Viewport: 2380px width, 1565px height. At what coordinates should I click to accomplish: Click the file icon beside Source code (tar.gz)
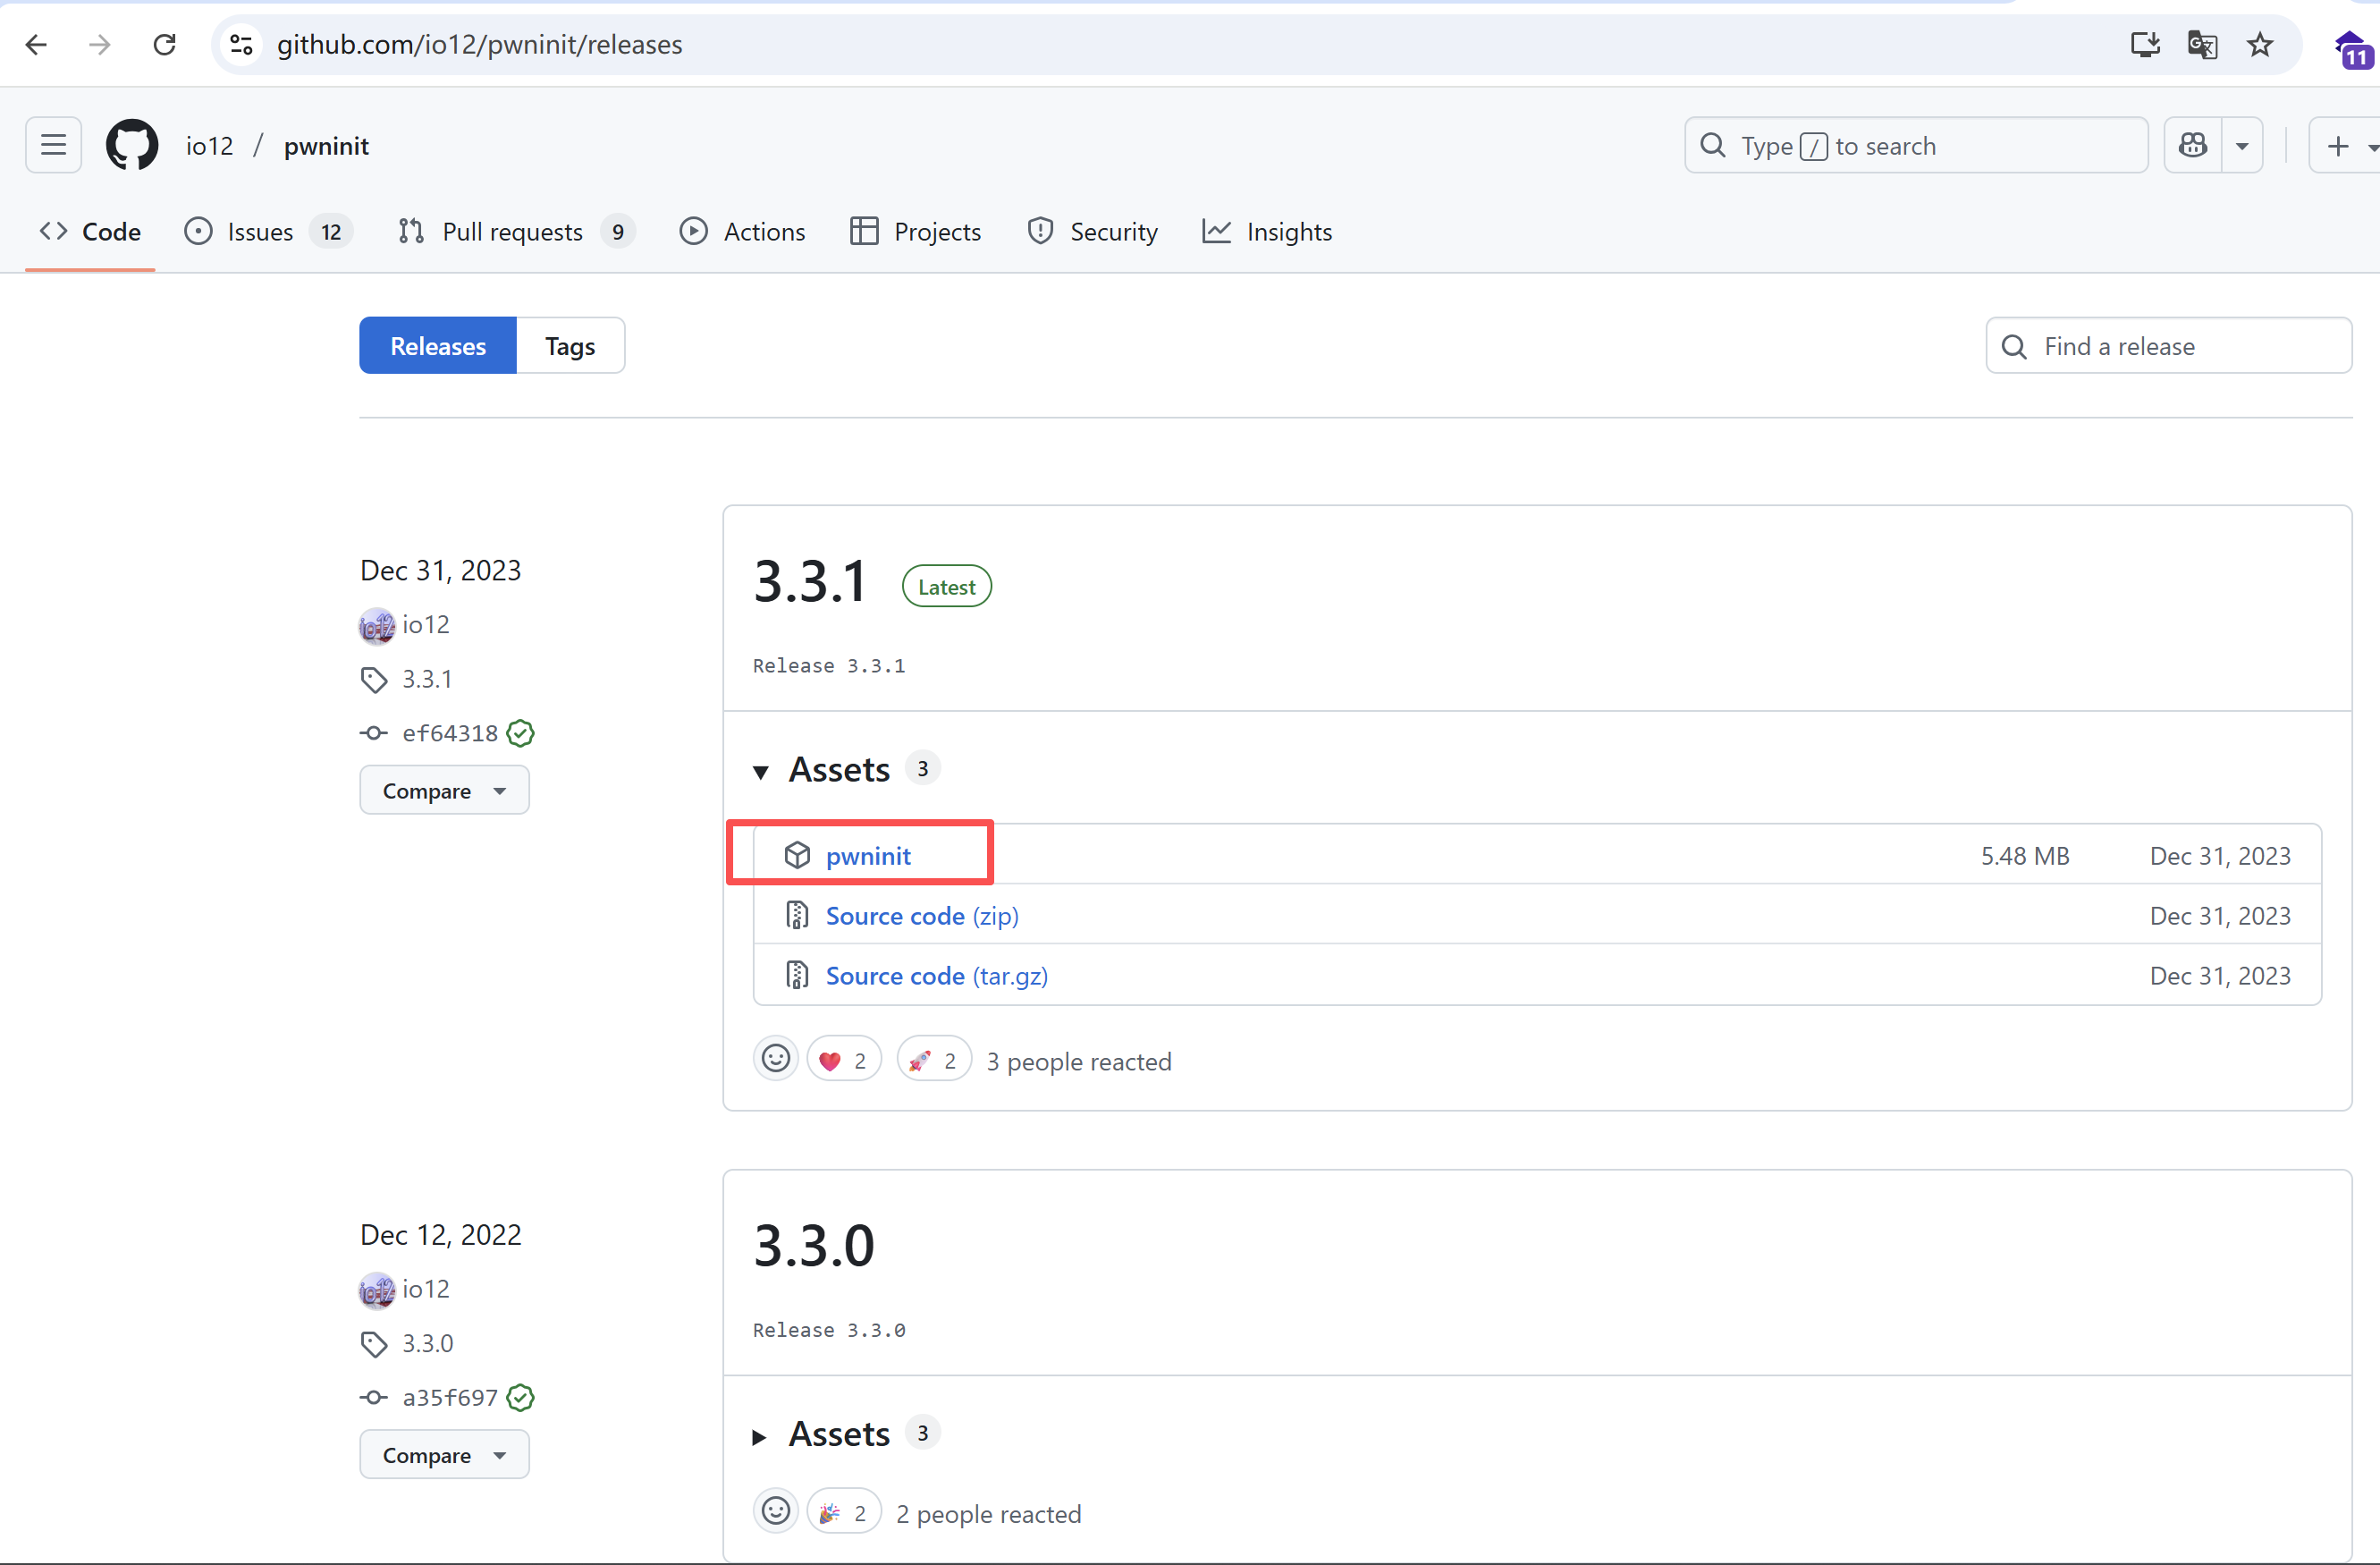(797, 976)
